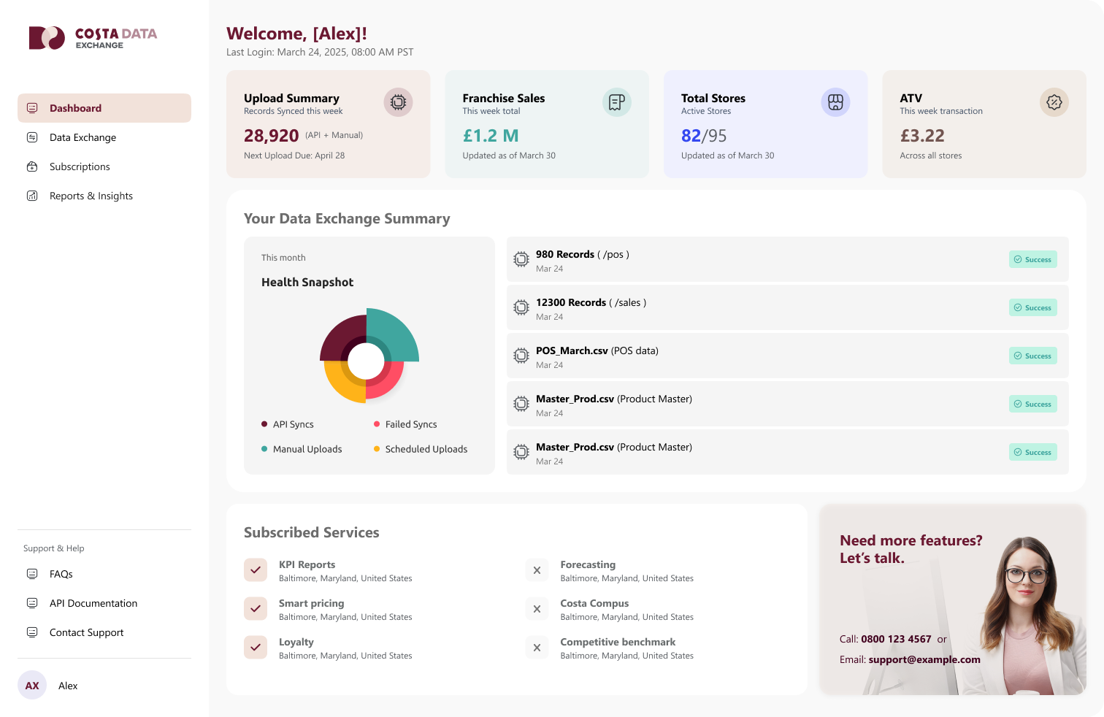Click the '28,920' records value
The image size is (1104, 717).
pyautogui.click(x=271, y=136)
